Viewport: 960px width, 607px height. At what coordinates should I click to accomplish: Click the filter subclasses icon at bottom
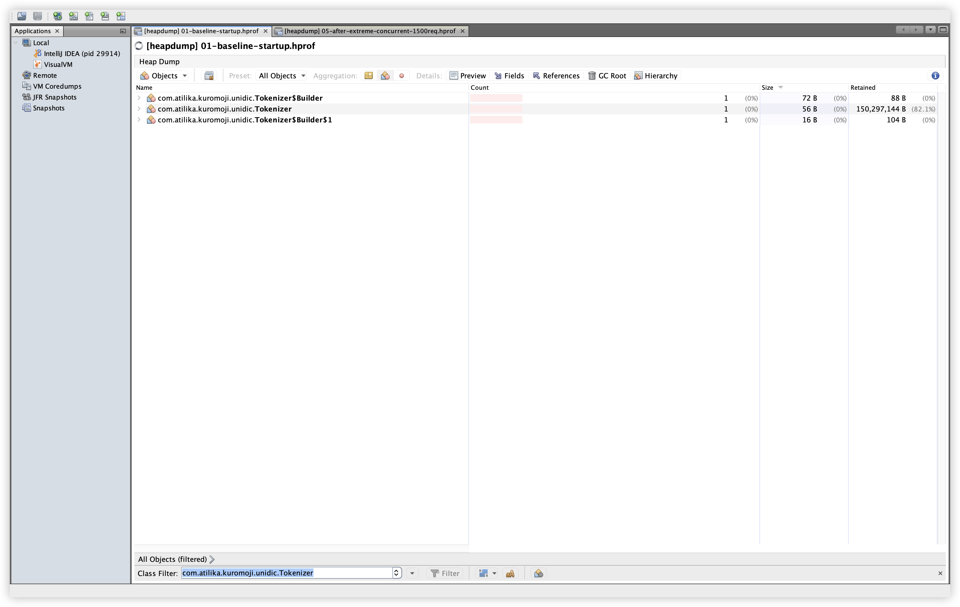[539, 573]
